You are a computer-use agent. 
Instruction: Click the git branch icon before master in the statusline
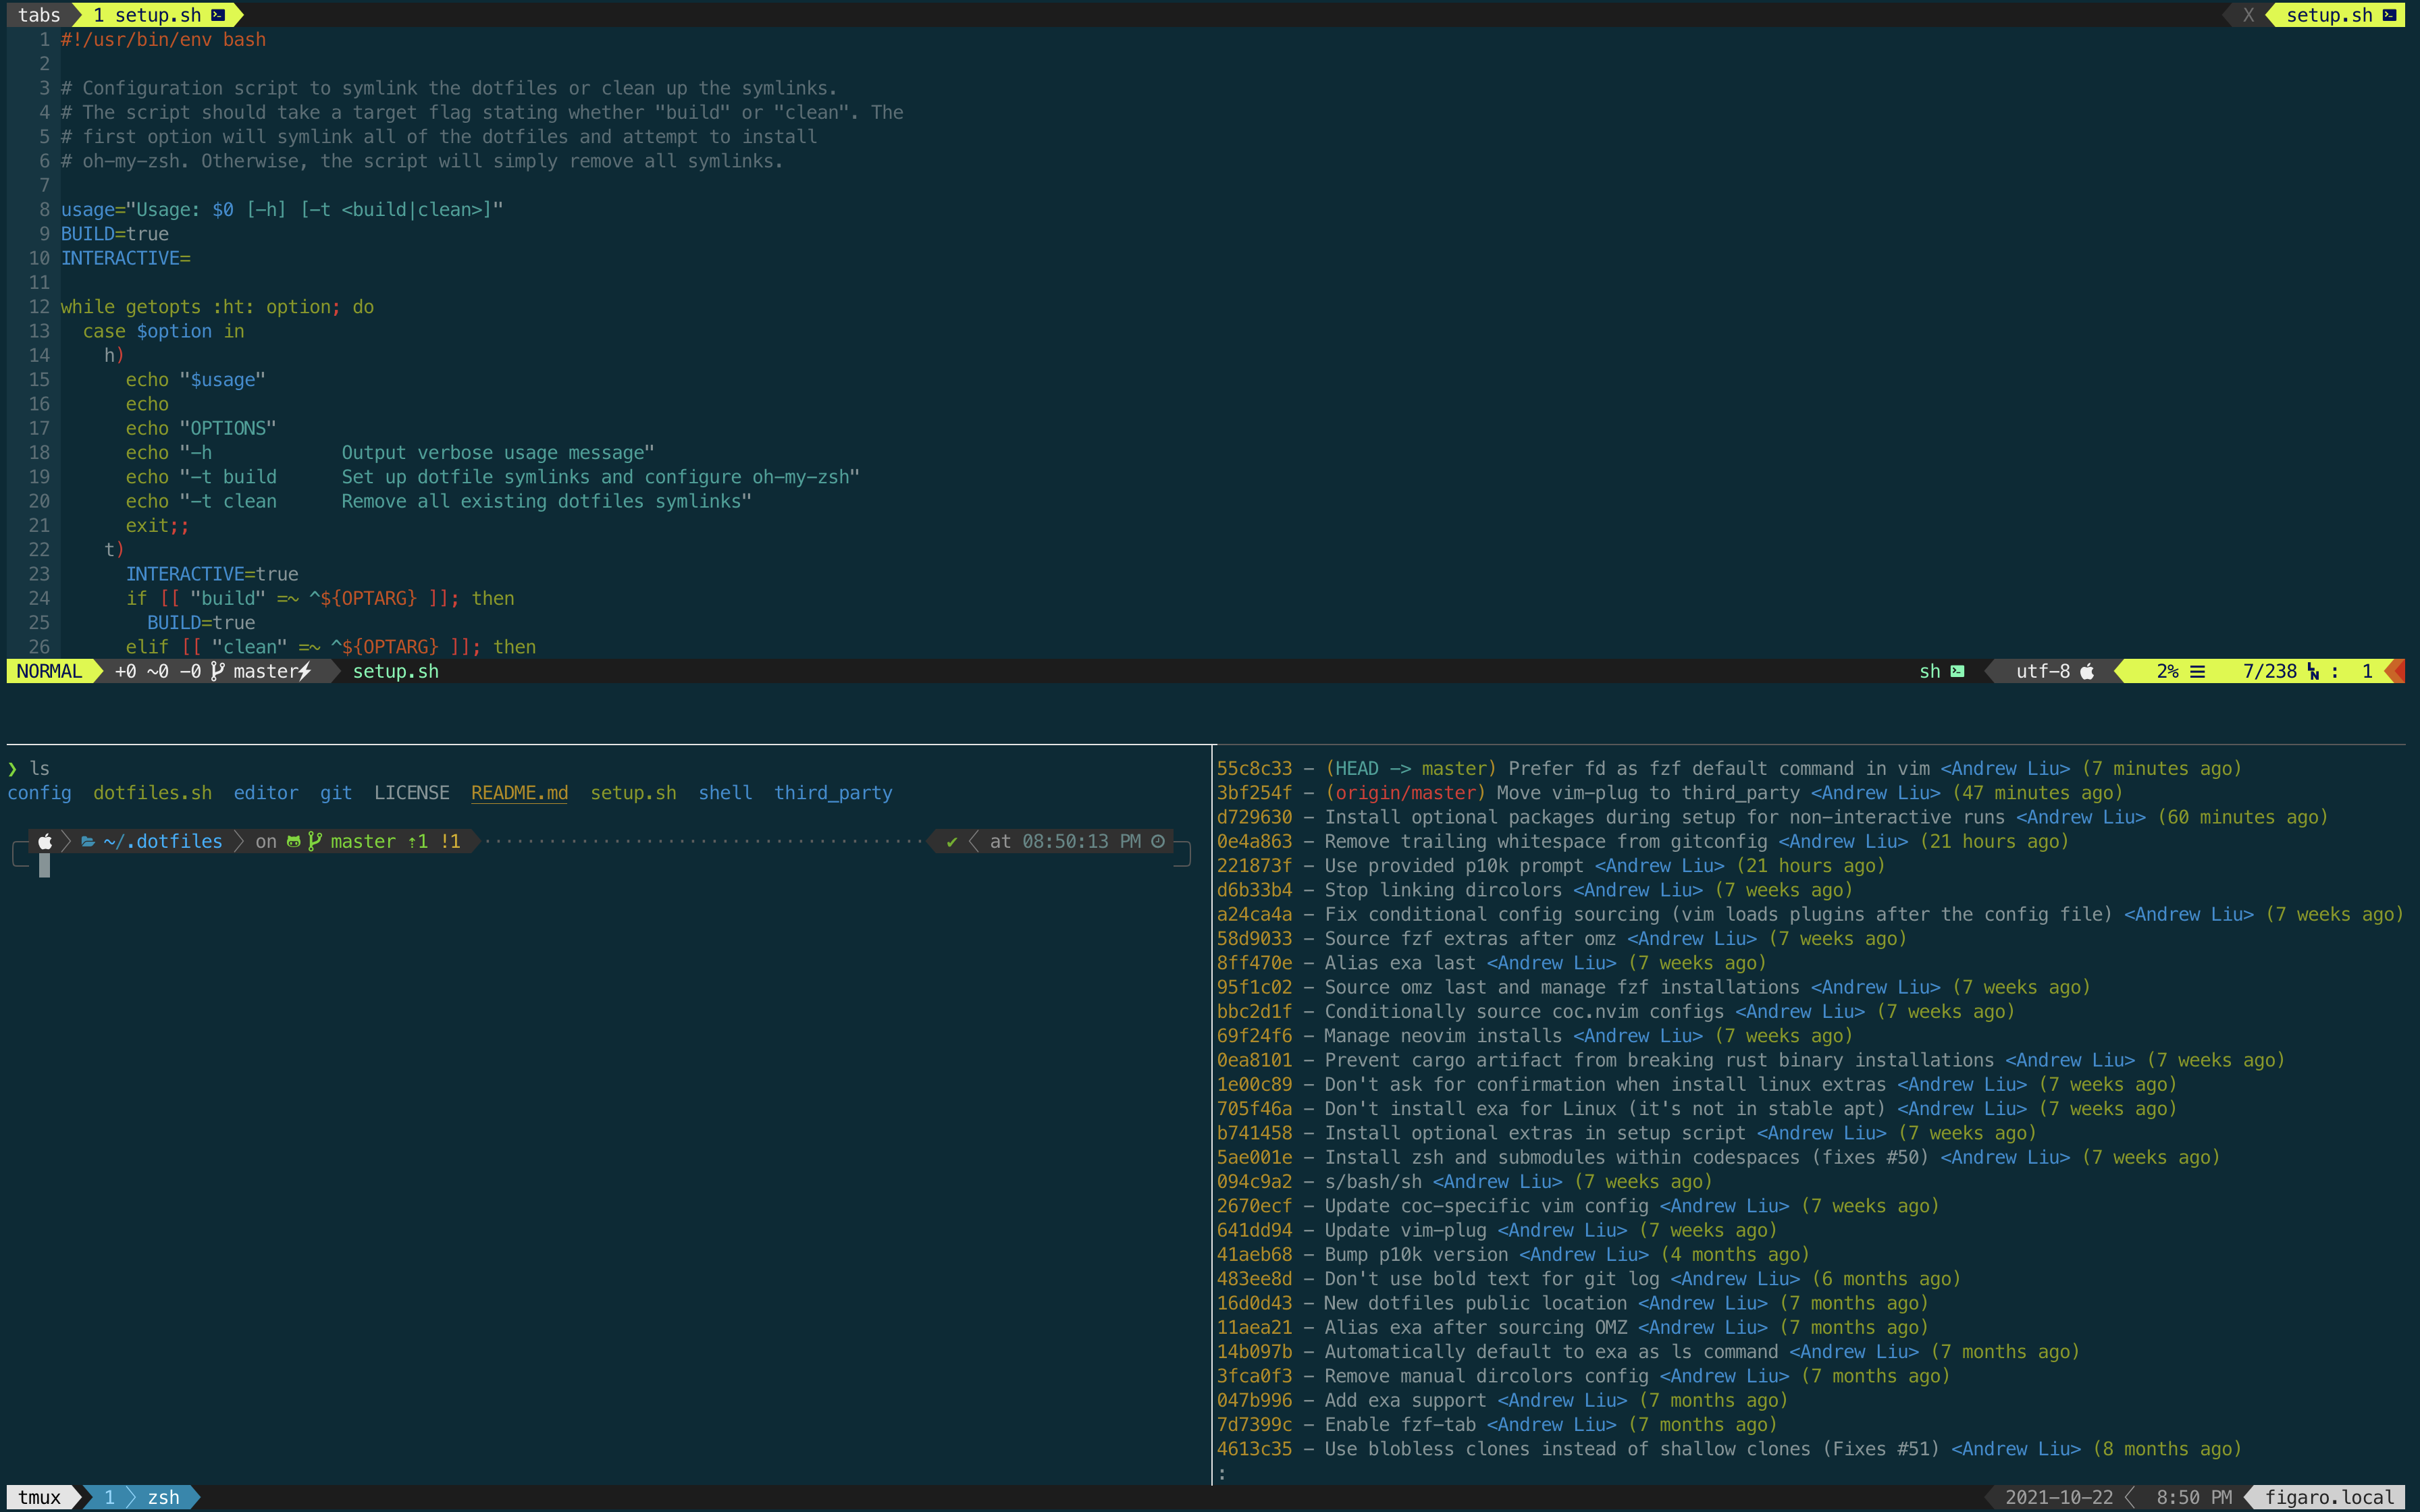217,671
